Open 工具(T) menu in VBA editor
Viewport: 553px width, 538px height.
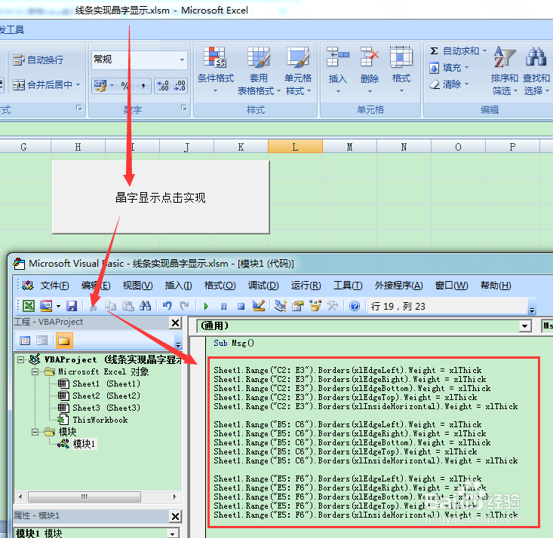click(x=348, y=286)
